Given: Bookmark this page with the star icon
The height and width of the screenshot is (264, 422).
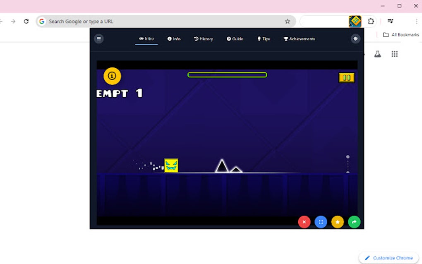Looking at the screenshot, I should (x=288, y=21).
